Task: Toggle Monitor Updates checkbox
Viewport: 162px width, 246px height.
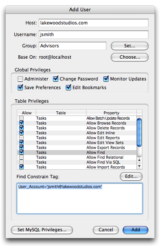Action: [106, 79]
